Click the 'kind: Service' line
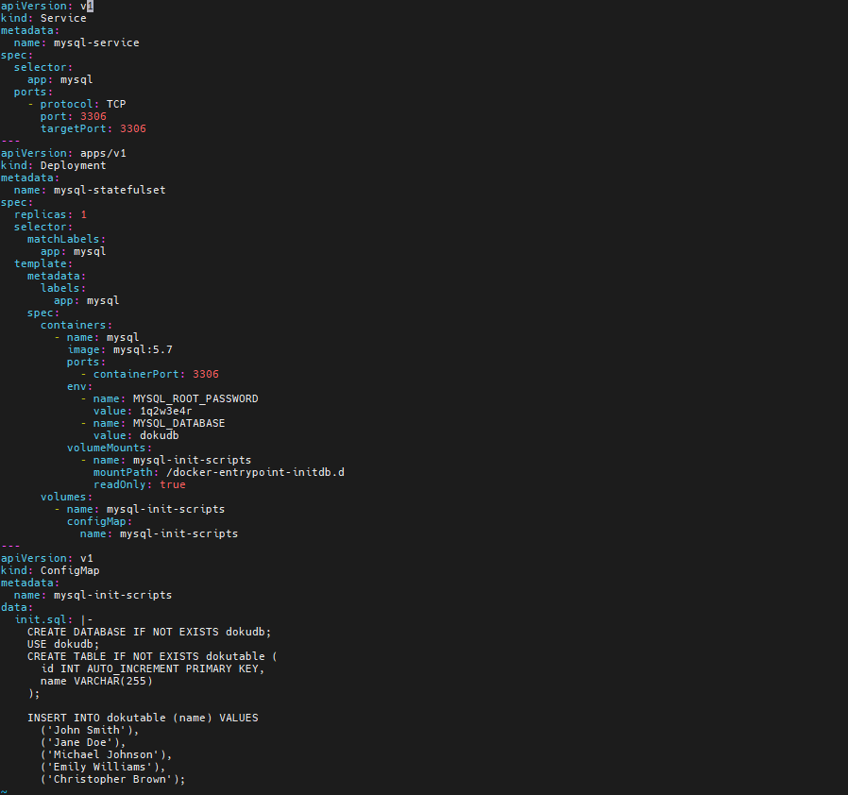848x795 pixels. (43, 18)
